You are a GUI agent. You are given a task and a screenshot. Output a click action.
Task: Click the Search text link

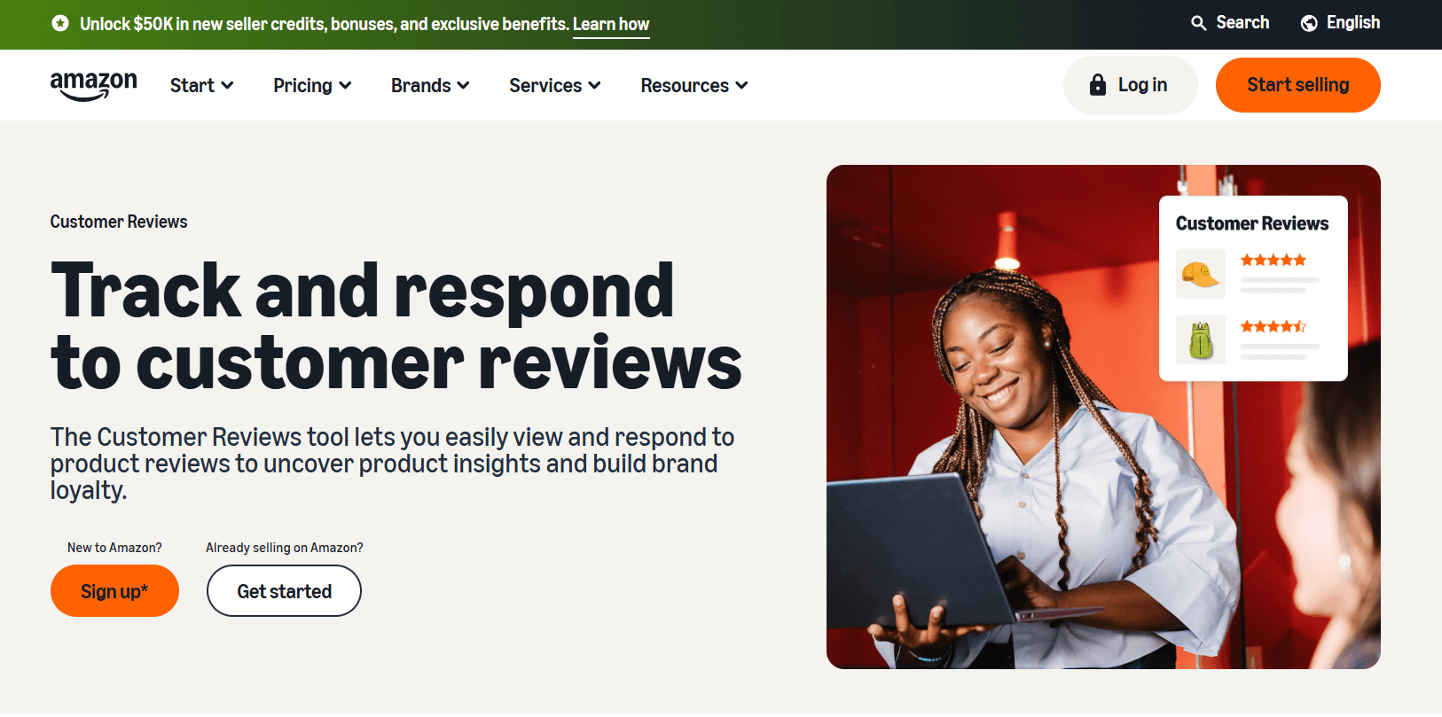pos(1242,23)
